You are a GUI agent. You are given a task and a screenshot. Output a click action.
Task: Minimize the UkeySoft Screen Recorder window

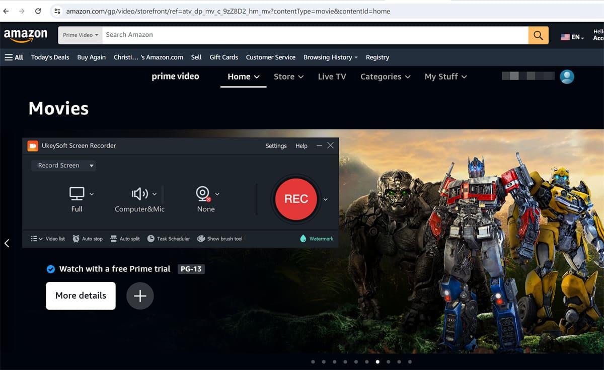(319, 145)
